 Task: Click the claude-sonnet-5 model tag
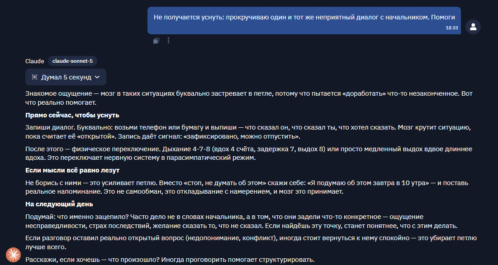72,61
